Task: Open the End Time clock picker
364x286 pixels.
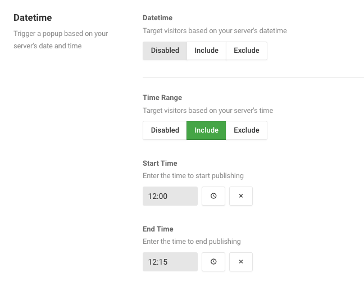Action: pyautogui.click(x=213, y=262)
